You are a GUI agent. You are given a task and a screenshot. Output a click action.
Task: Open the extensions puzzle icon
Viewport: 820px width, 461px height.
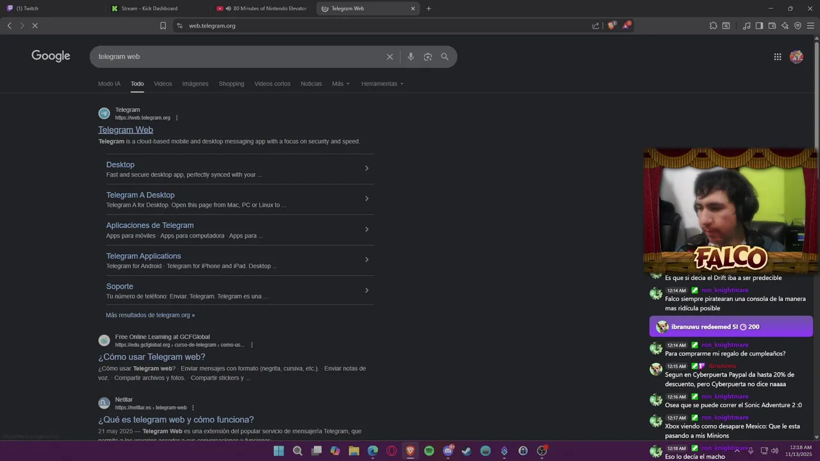713,26
